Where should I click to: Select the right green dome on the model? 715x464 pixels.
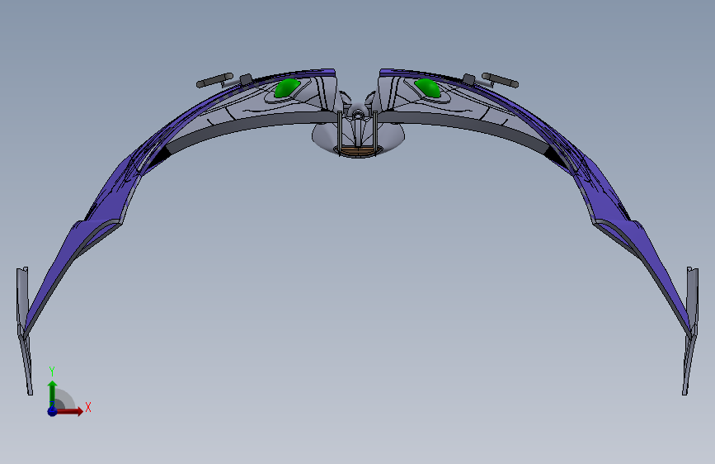(428, 88)
